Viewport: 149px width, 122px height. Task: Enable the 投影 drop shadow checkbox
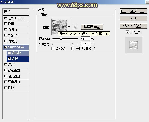click(x=6, y=24)
